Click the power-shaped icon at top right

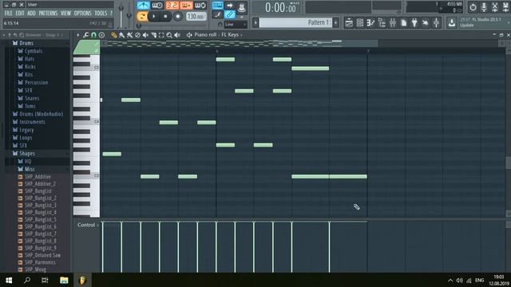pos(473,7)
